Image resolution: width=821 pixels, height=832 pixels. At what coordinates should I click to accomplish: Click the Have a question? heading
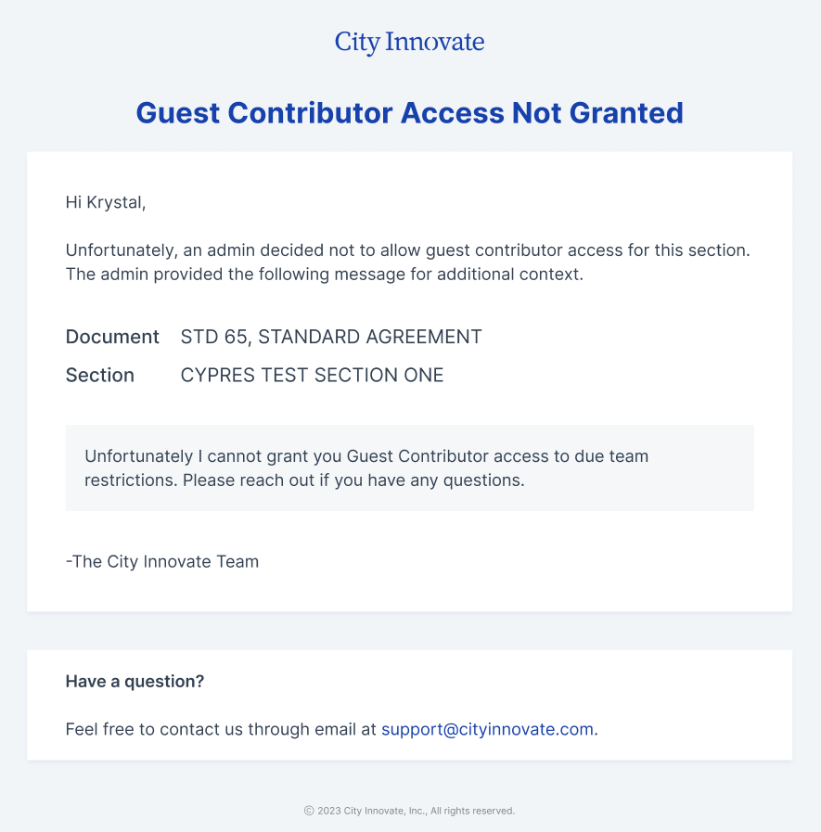(135, 682)
